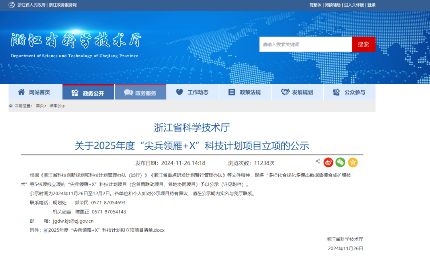430x262 pixels.
Task: Click contact name 郭荣民
Action: [82, 203]
